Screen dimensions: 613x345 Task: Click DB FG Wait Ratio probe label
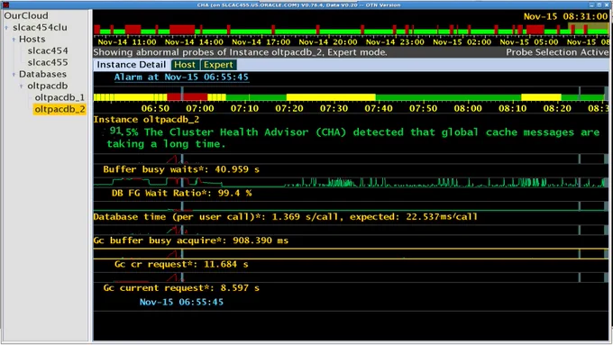coord(181,194)
